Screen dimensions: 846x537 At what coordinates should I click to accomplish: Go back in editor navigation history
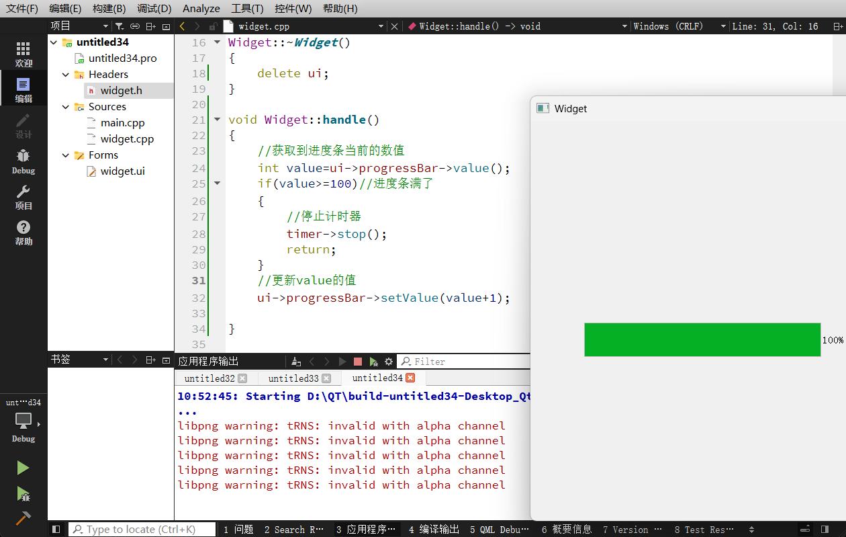coord(183,26)
